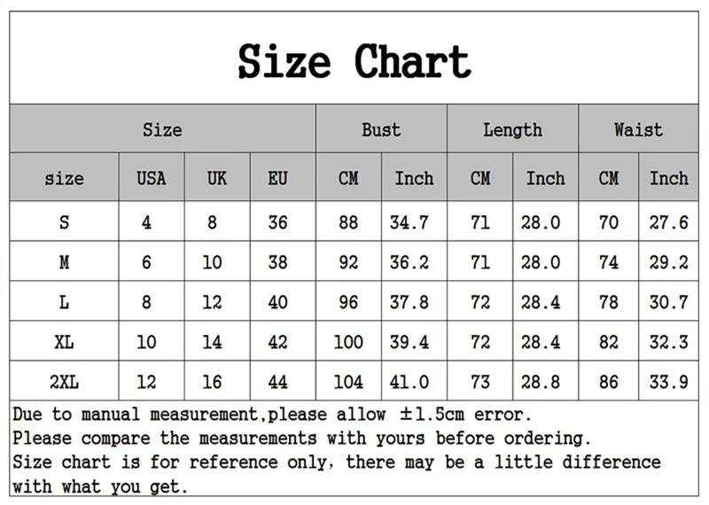Click the 100 bust CM value
Screen dimensions: 709x505
coord(348,342)
